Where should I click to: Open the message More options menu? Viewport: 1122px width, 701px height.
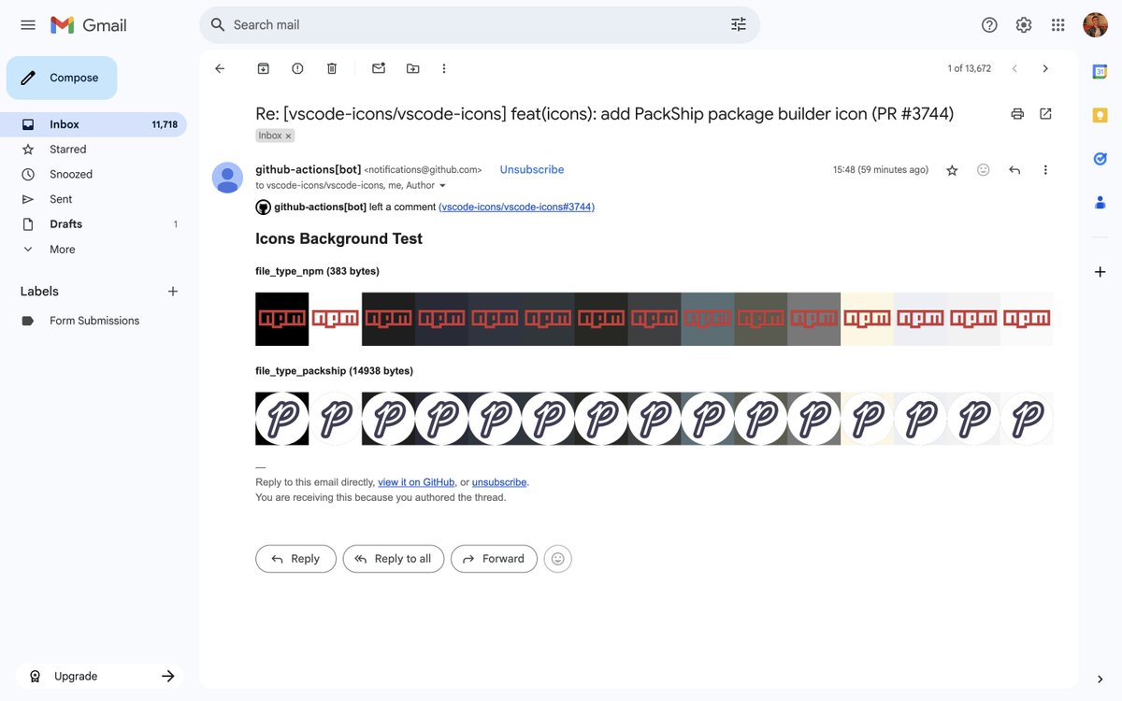(x=1045, y=170)
